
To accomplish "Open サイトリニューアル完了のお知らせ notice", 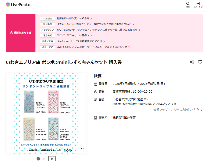I will [92, 47].
